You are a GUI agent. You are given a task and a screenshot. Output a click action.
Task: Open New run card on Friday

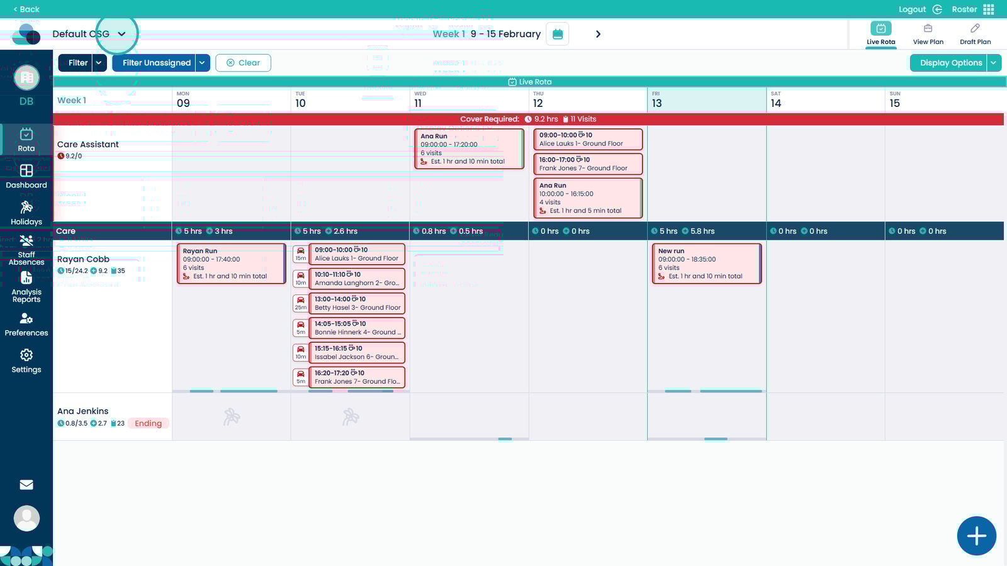click(707, 264)
